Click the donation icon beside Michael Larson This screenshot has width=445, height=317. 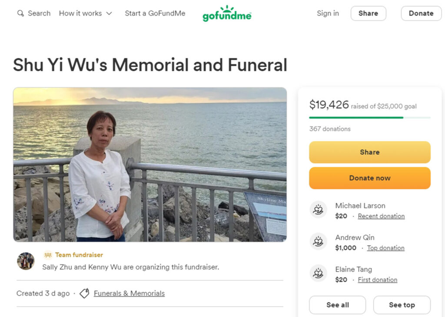(x=318, y=210)
